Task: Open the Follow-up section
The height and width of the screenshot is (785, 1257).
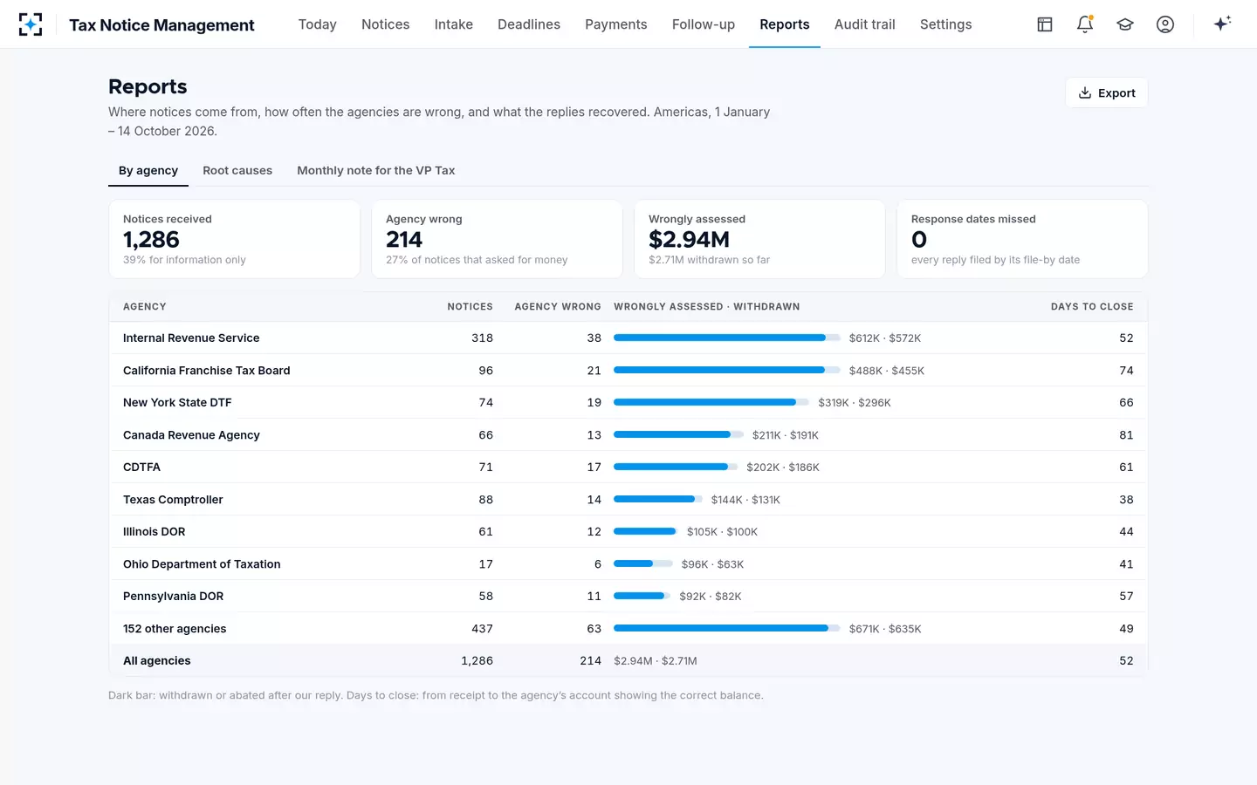Action: coord(704,24)
